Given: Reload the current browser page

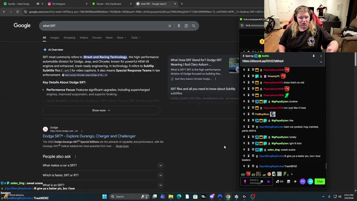Looking at the screenshot, I should pyautogui.click(x=17, y=12).
